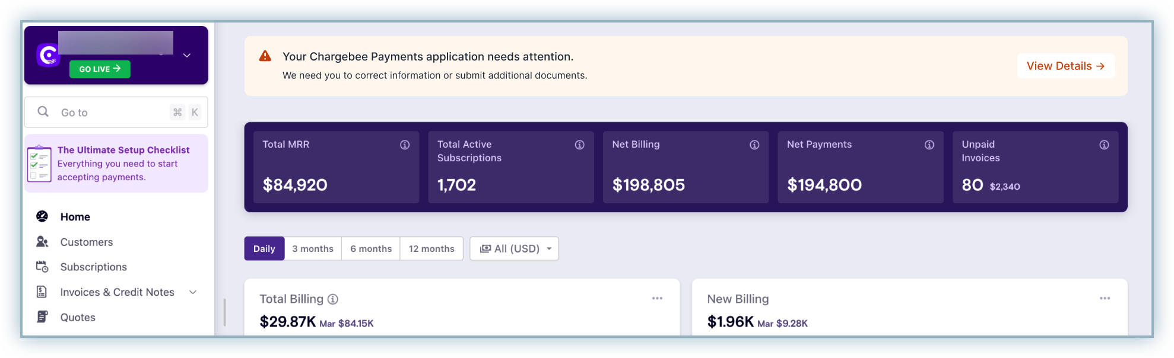This screenshot has width=1174, height=358.
Task: Click the Subscriptions calendar icon
Action: pos(42,267)
